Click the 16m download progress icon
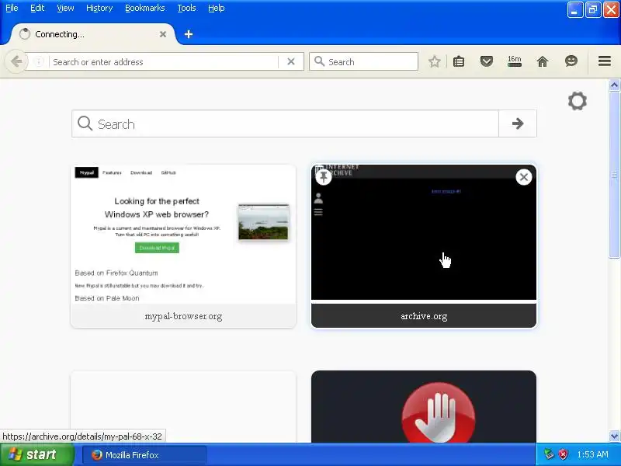 pos(515,61)
